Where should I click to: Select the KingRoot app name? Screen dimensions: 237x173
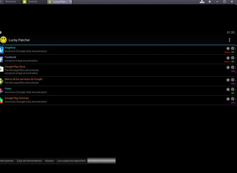[10, 48]
